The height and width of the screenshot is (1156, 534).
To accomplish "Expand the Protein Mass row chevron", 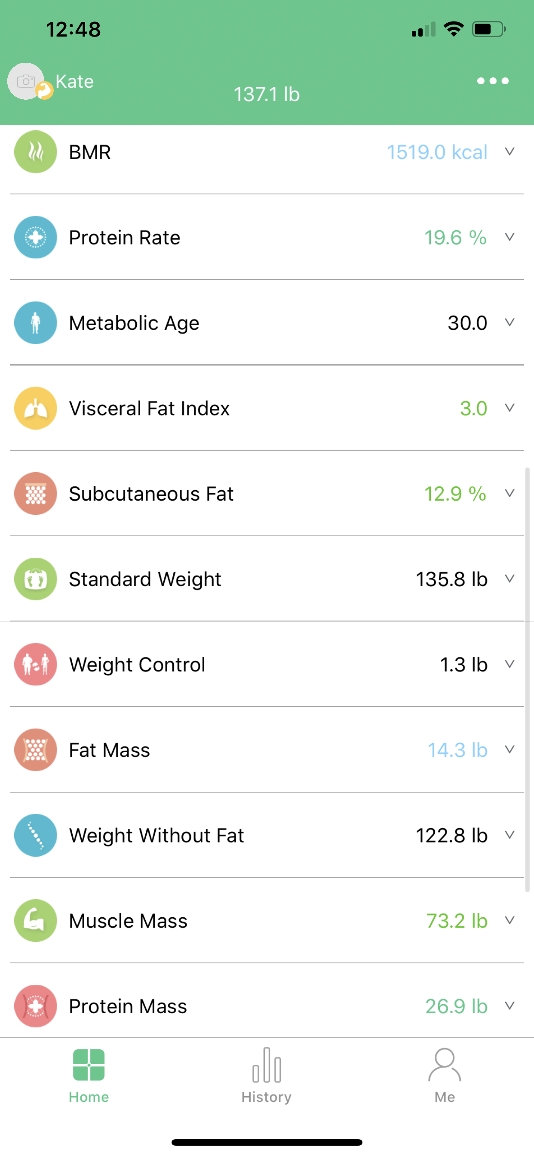I will [509, 1005].
